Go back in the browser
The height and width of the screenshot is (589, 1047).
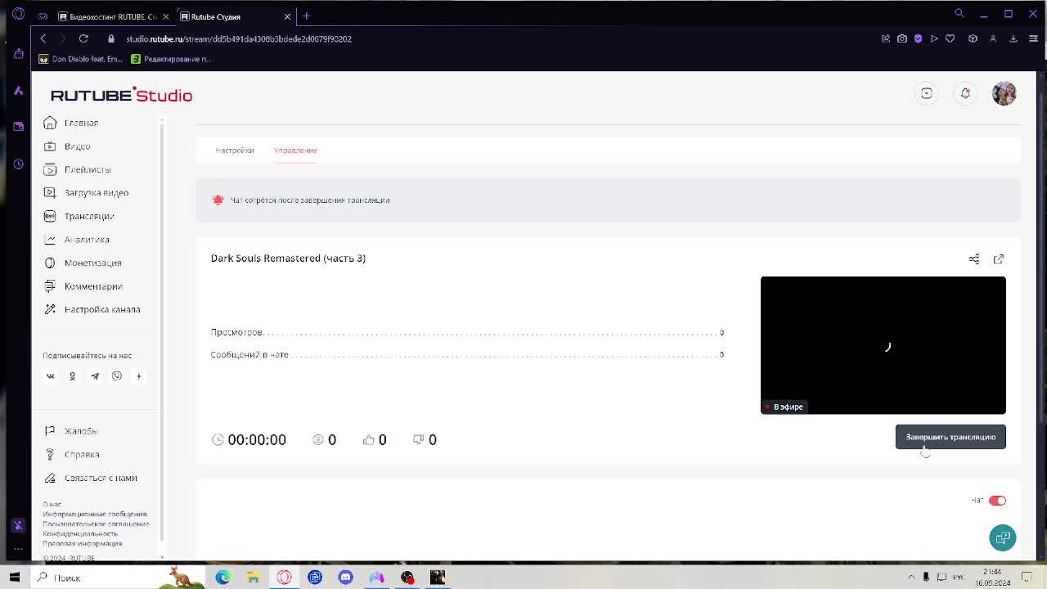pos(43,38)
